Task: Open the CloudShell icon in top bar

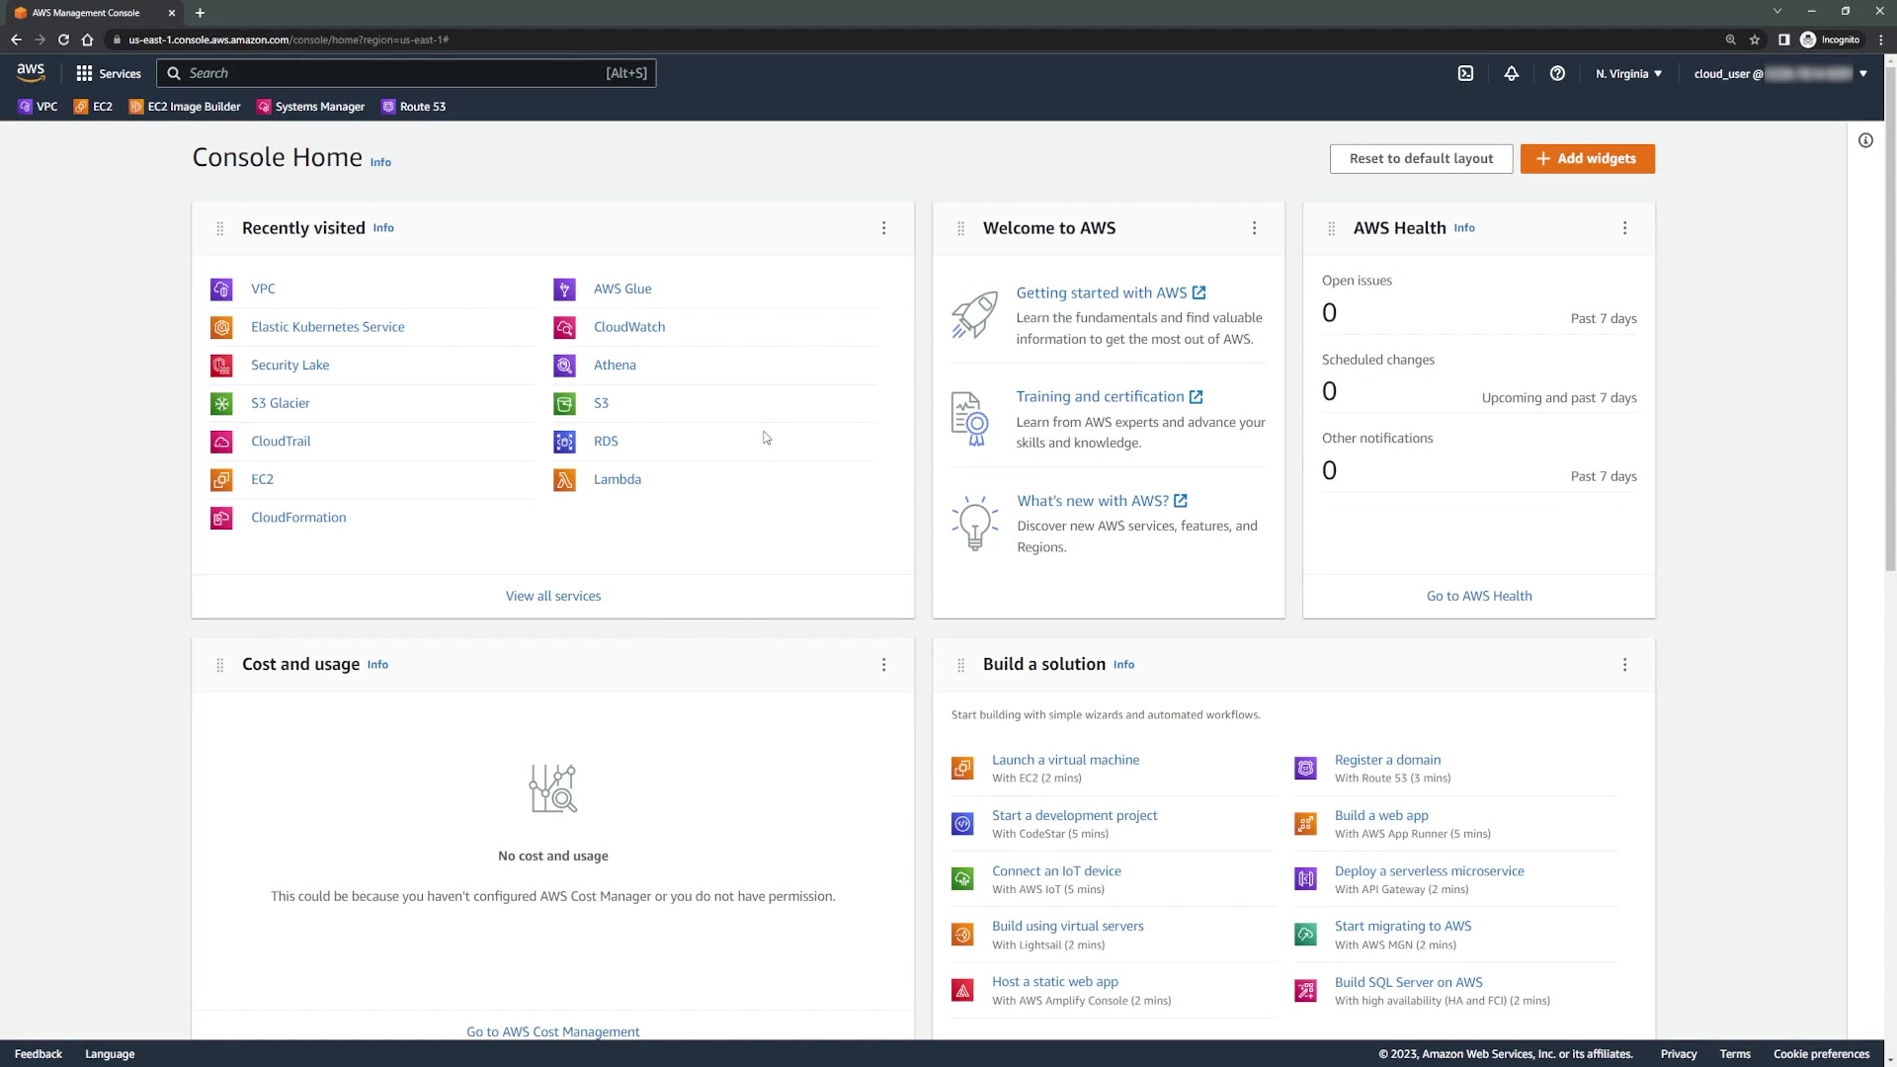Action: click(x=1466, y=73)
